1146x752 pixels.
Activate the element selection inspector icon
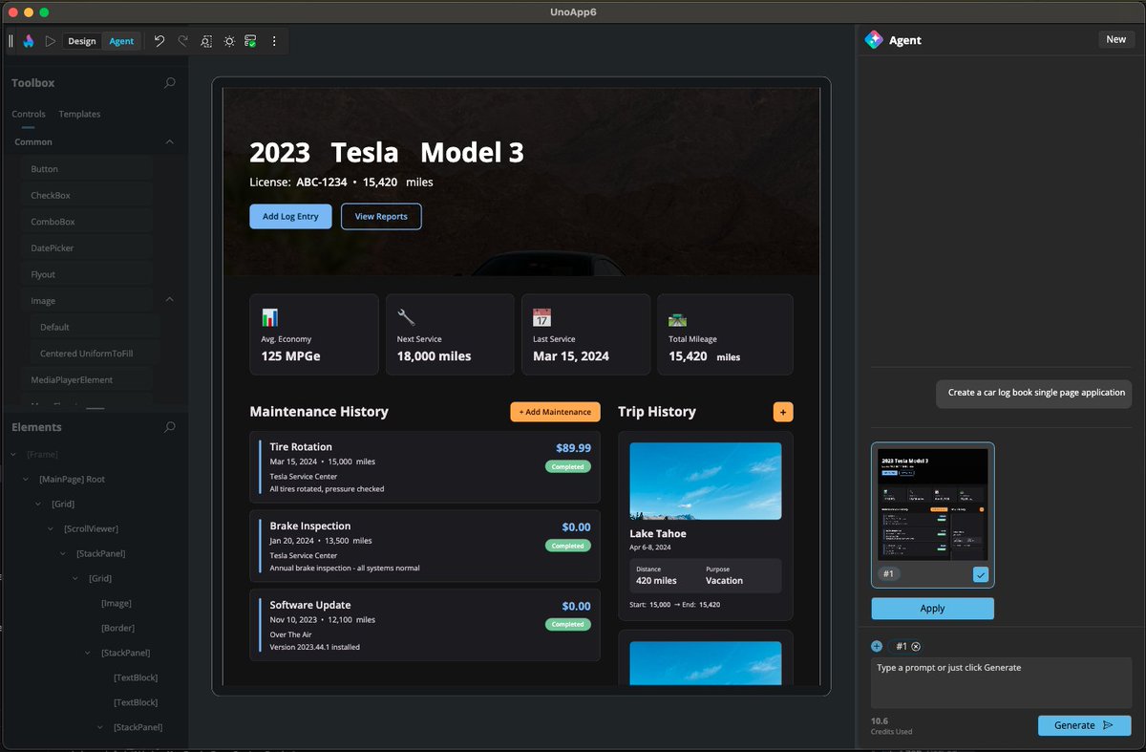(x=206, y=41)
